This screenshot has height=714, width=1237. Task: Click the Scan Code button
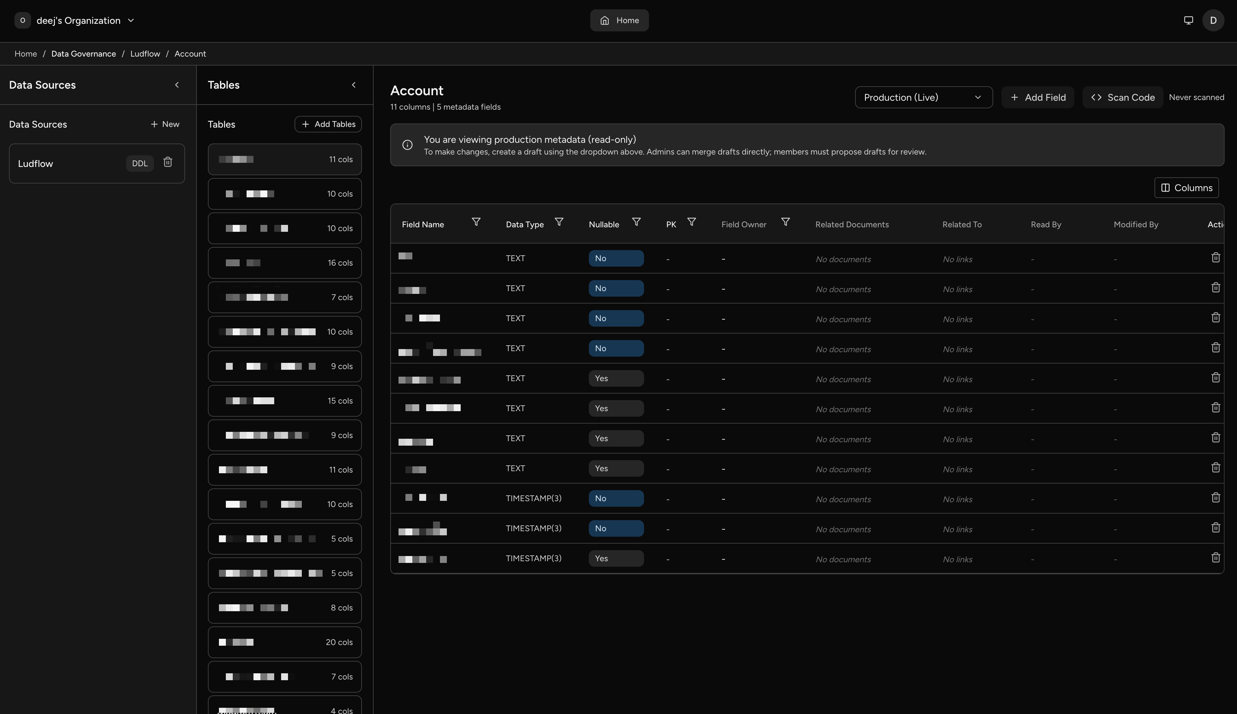[1123, 97]
